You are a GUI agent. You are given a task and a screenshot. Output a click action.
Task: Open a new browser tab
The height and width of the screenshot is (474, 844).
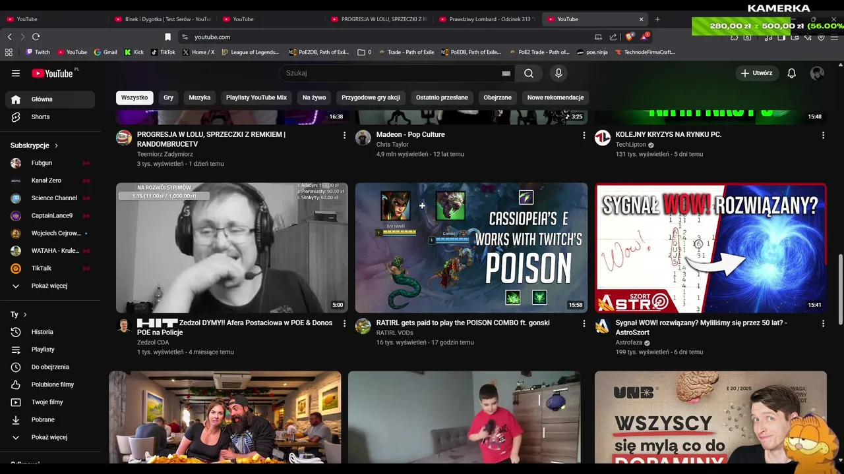point(657,19)
